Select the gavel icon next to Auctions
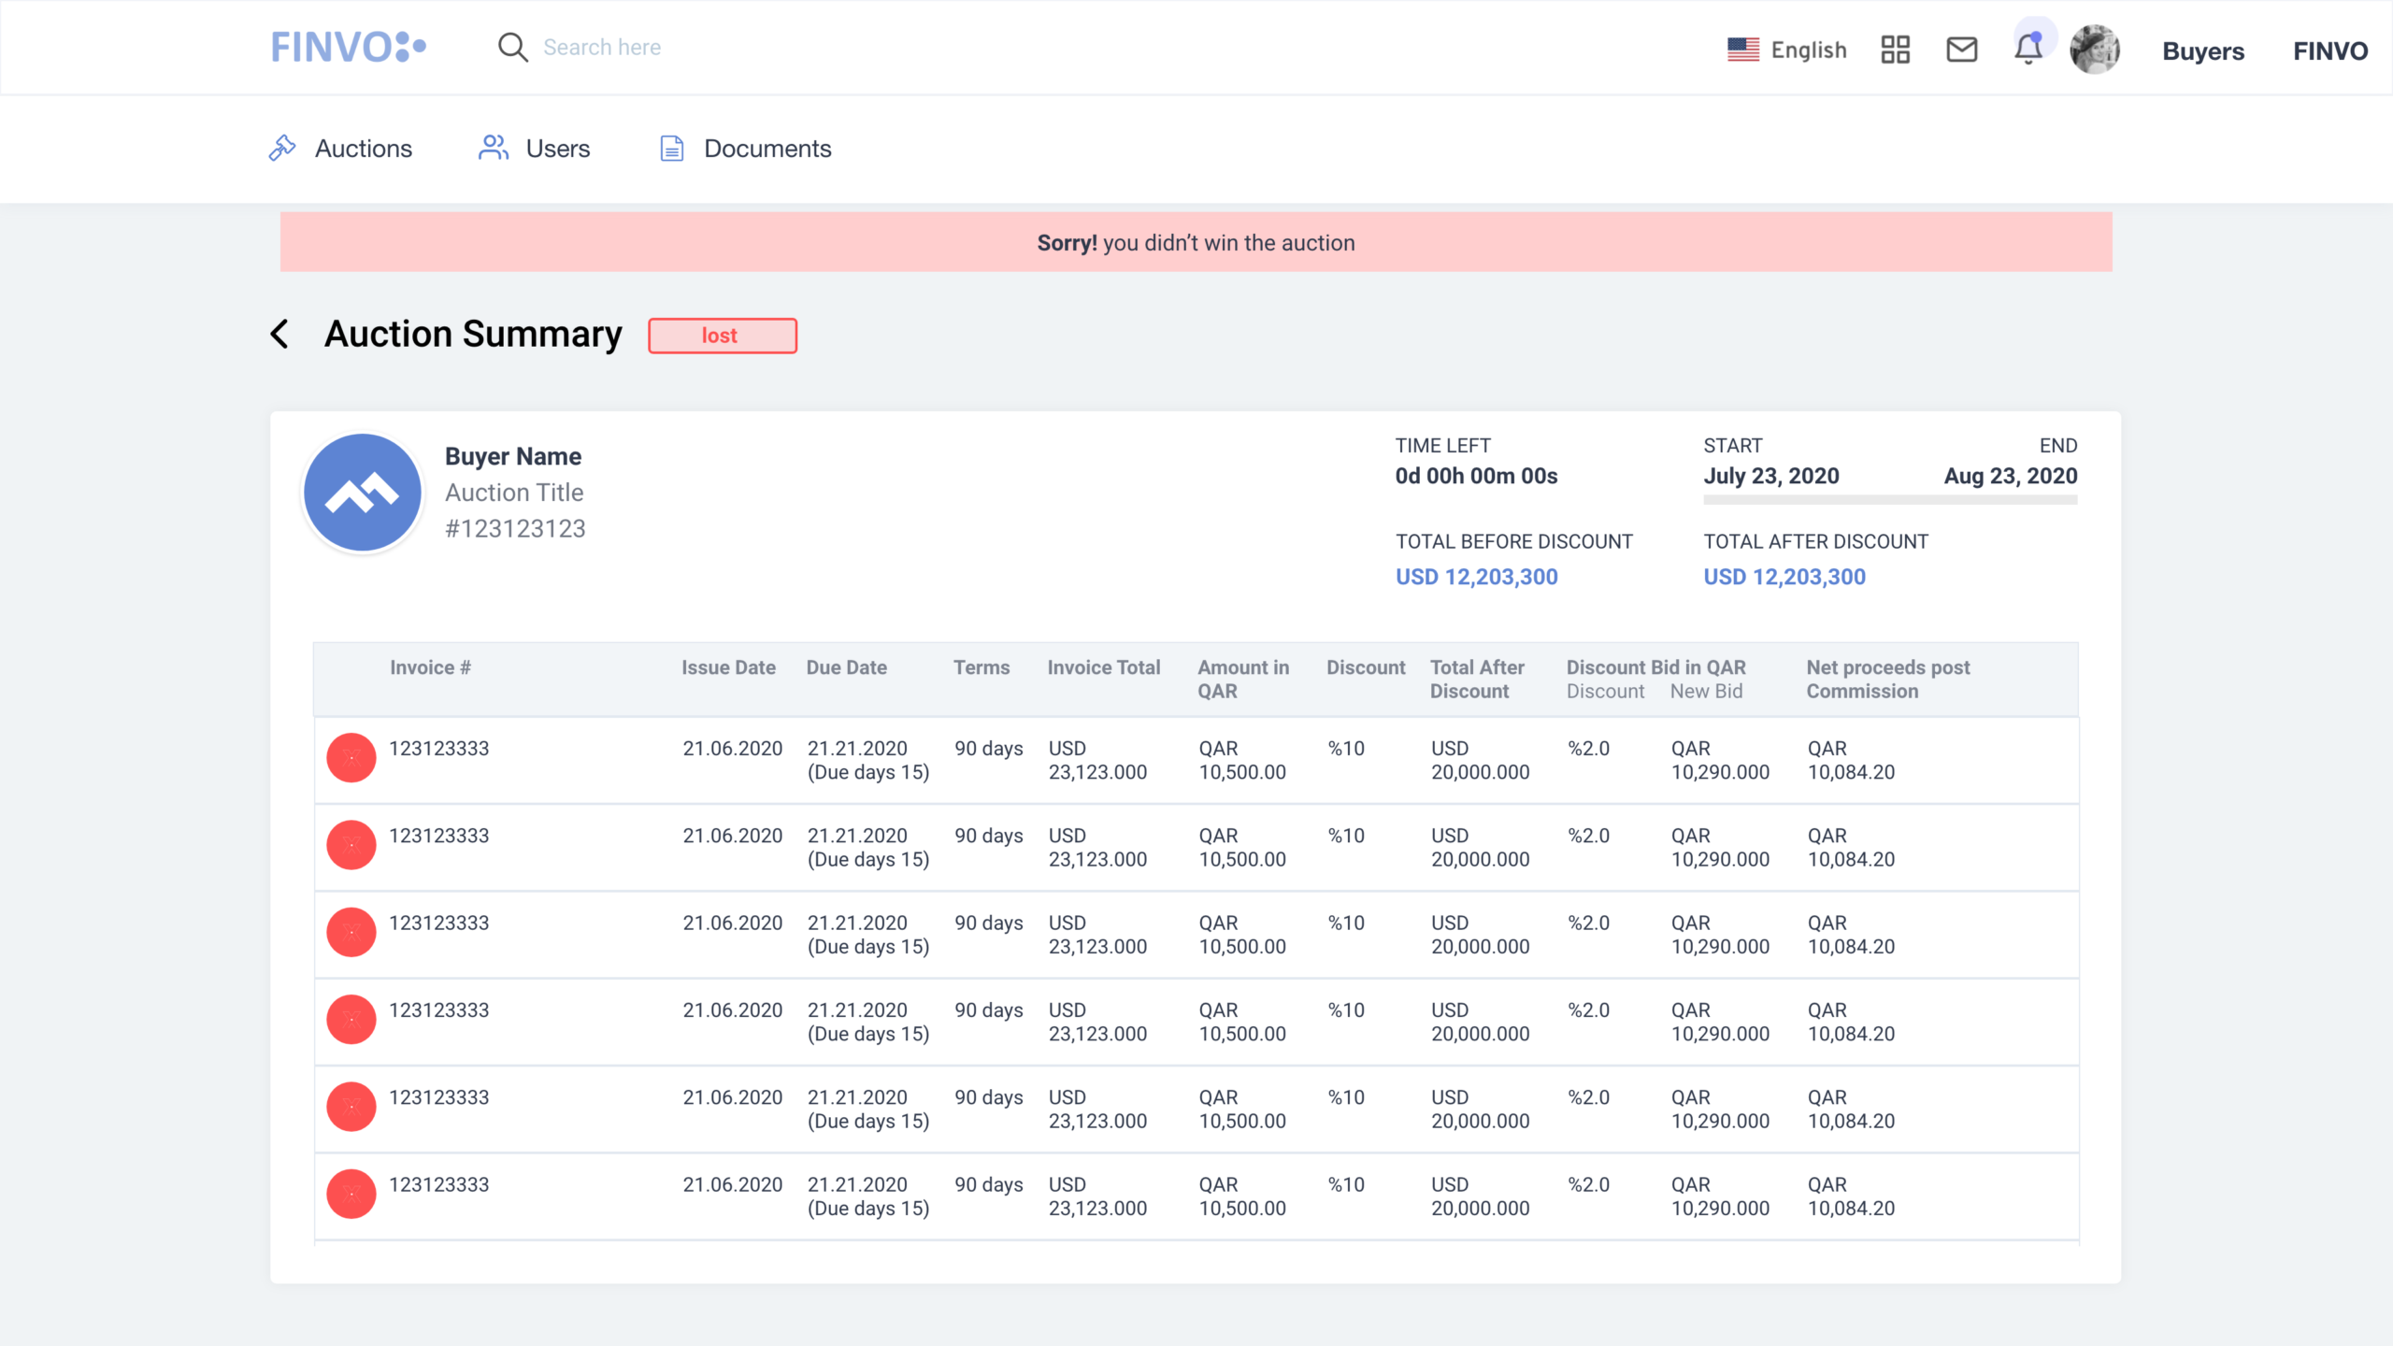The width and height of the screenshot is (2393, 1346). (280, 148)
